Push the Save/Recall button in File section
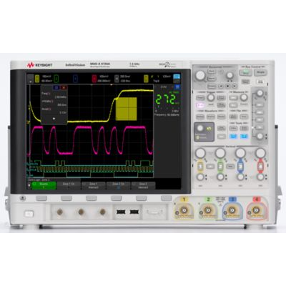 (x=233, y=117)
